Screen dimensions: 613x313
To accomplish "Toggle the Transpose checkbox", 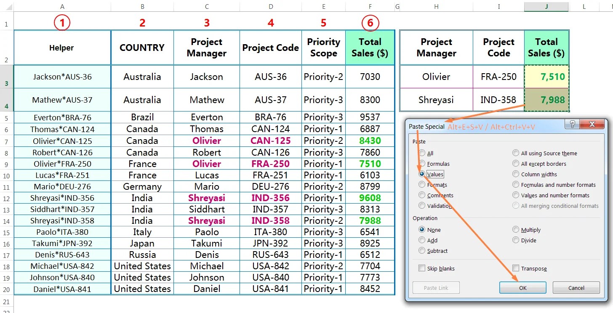I will tap(516, 268).
